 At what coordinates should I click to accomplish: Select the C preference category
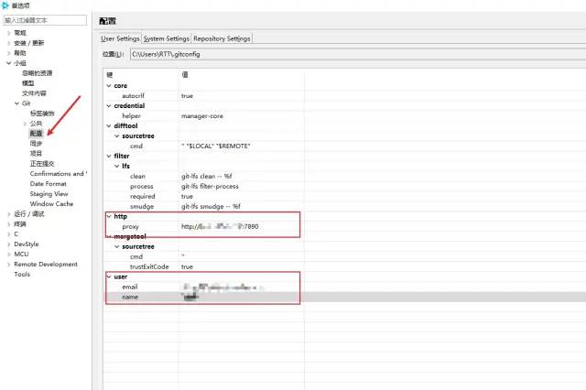coord(16,234)
